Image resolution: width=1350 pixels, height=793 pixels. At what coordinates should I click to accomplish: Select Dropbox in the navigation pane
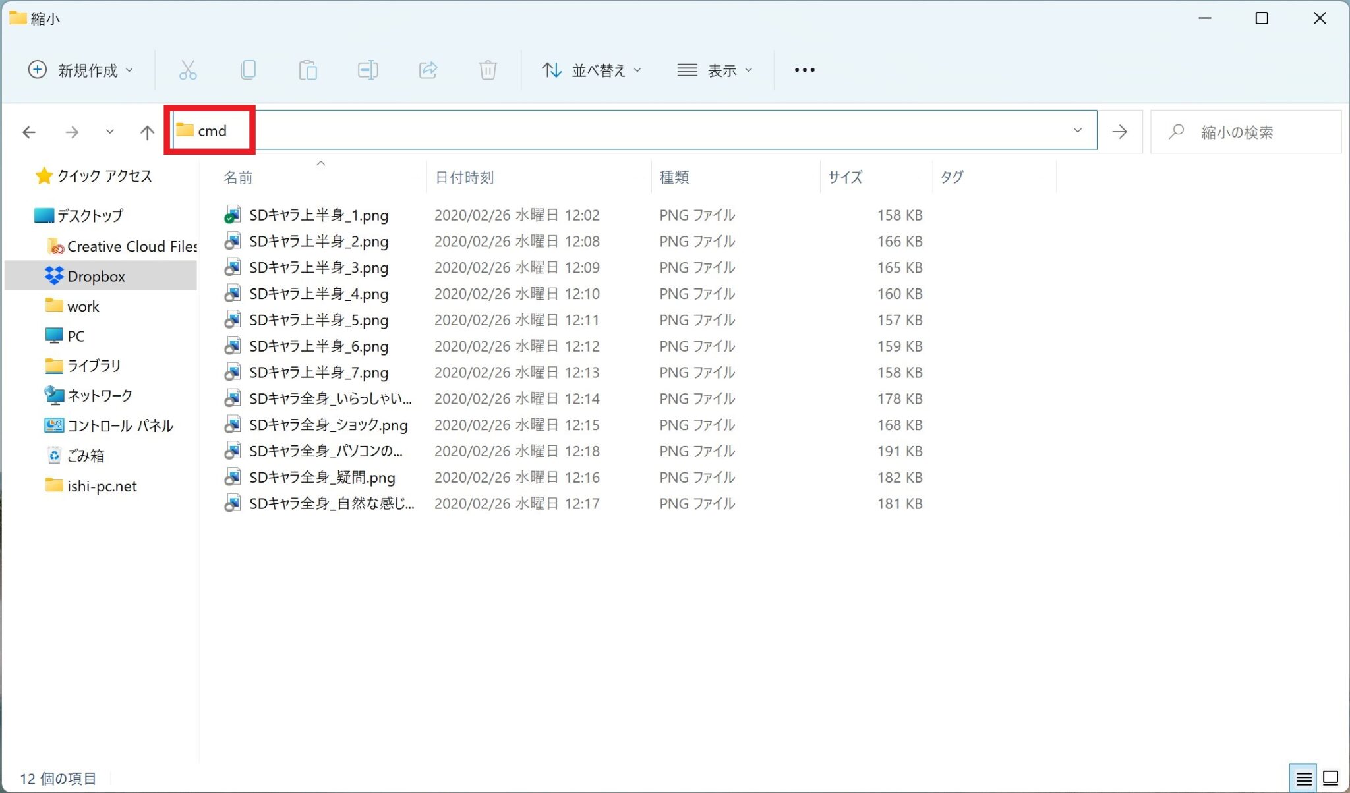[96, 277]
